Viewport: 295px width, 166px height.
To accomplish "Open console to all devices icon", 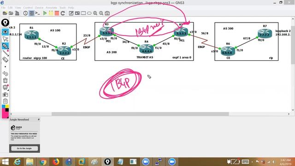I will pos(37,13).
